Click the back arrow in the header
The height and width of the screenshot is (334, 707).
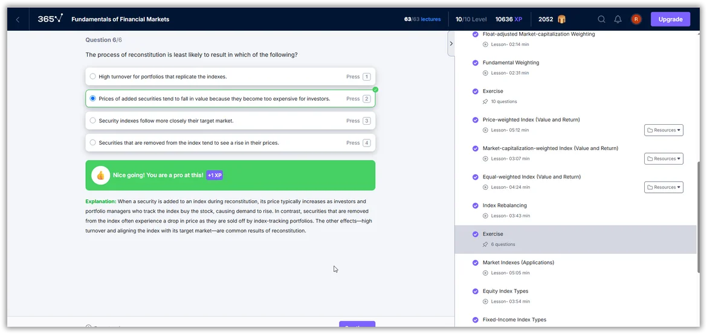(x=18, y=19)
